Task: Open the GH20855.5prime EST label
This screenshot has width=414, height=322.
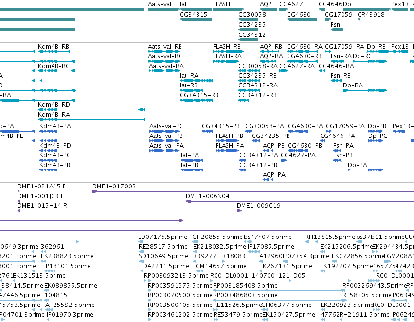Action: click(x=217, y=237)
